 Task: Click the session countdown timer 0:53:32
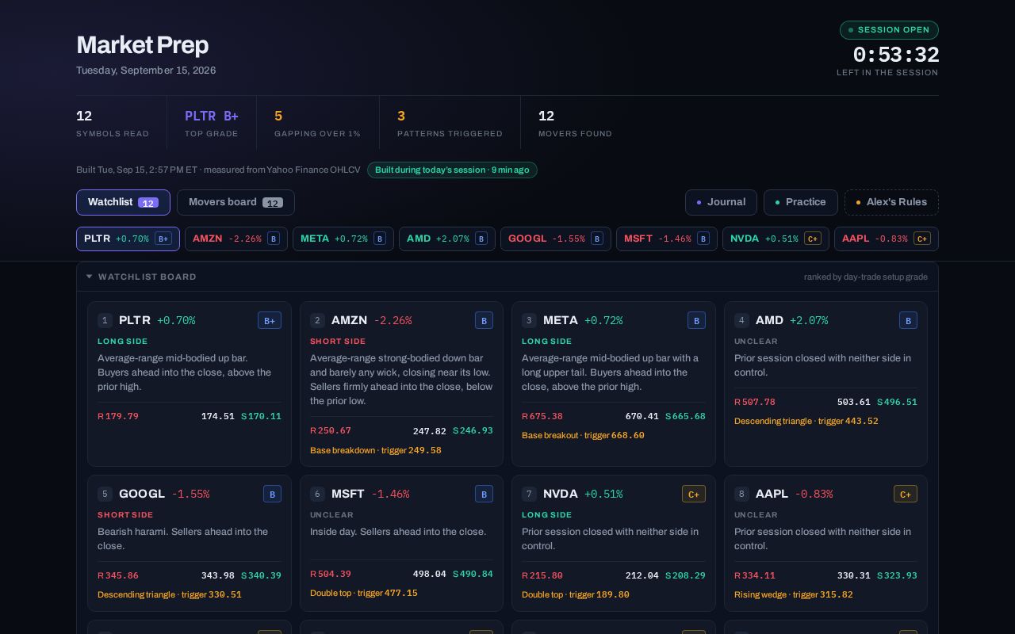click(x=896, y=55)
